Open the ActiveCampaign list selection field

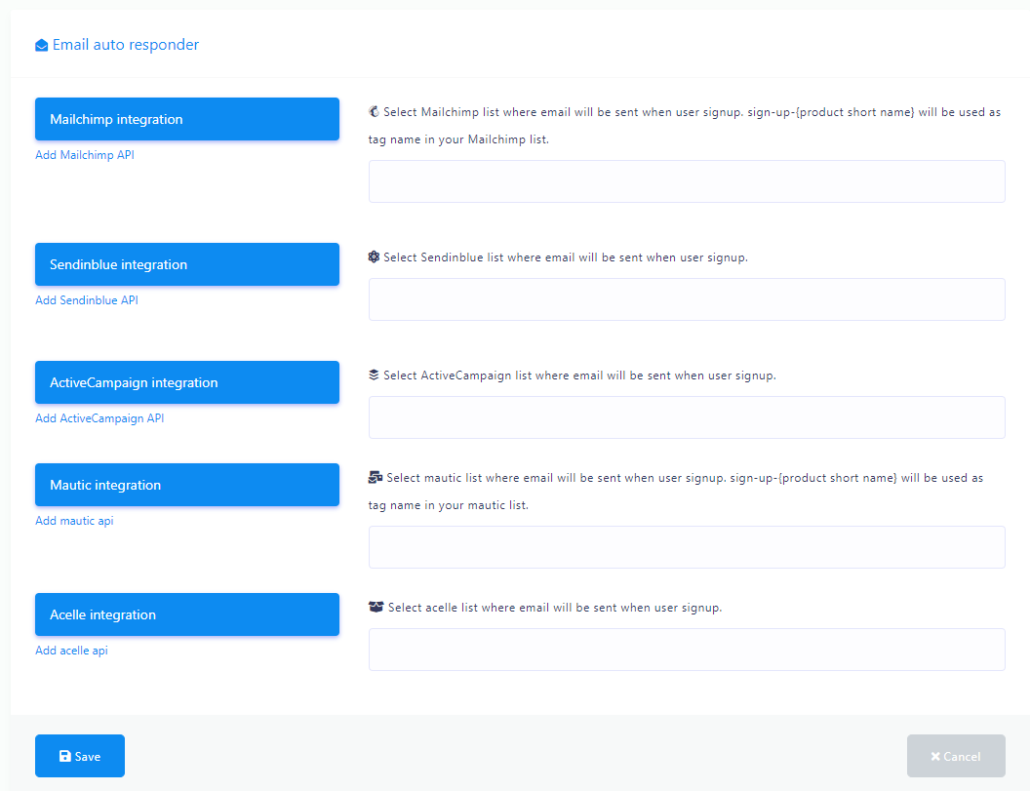pyautogui.click(x=687, y=417)
